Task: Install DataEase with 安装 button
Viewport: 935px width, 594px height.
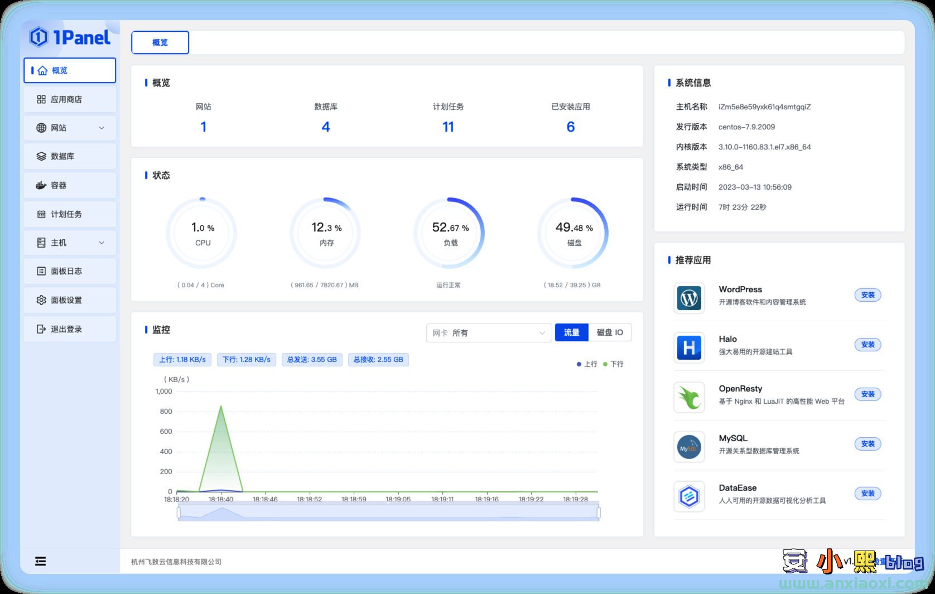Action: click(x=868, y=494)
